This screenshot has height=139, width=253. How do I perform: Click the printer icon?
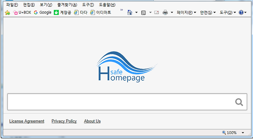165,12
